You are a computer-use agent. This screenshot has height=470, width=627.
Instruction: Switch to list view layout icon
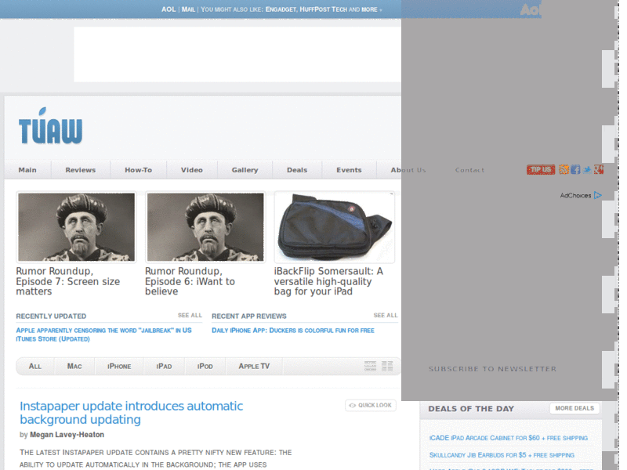tap(370, 366)
